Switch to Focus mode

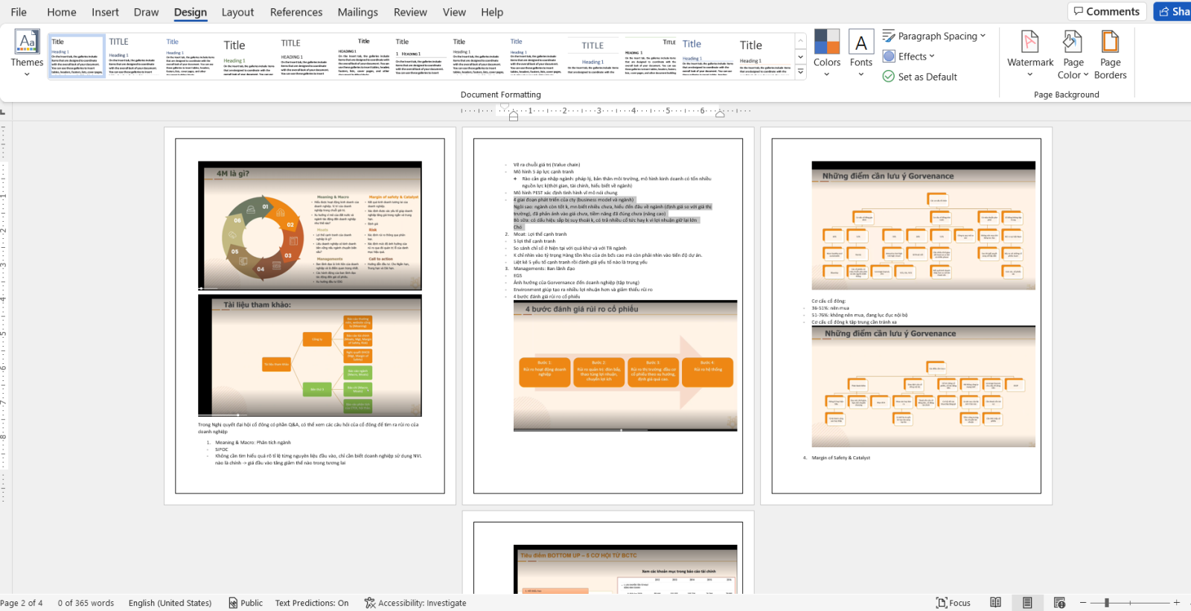pyautogui.click(x=954, y=603)
